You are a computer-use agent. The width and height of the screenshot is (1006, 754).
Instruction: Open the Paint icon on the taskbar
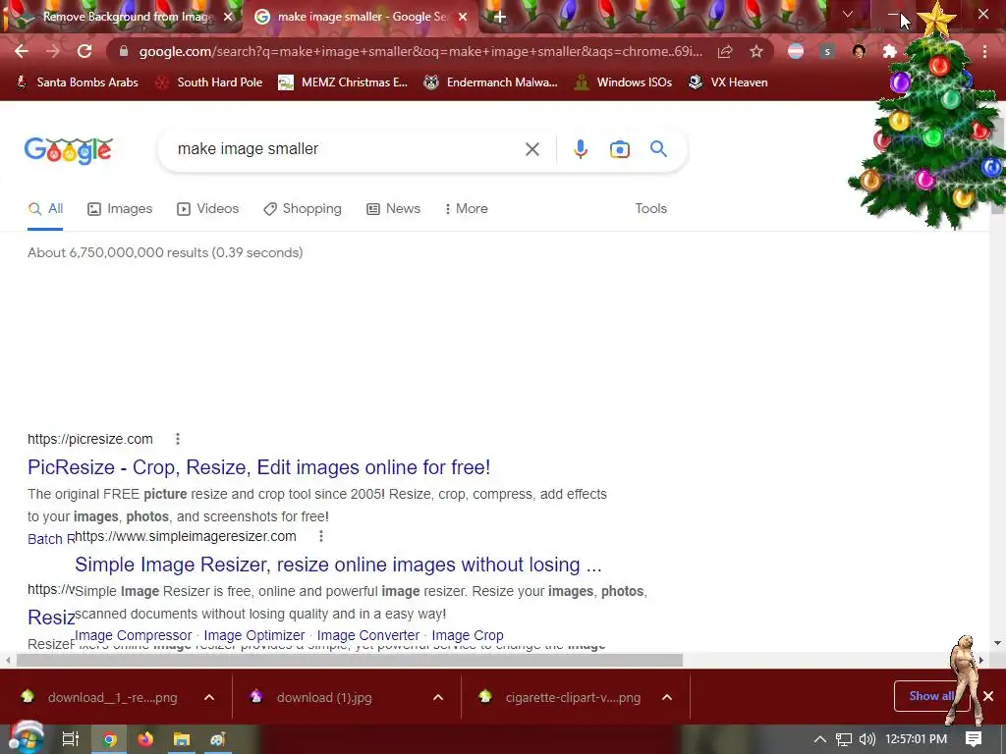pyautogui.click(x=218, y=739)
